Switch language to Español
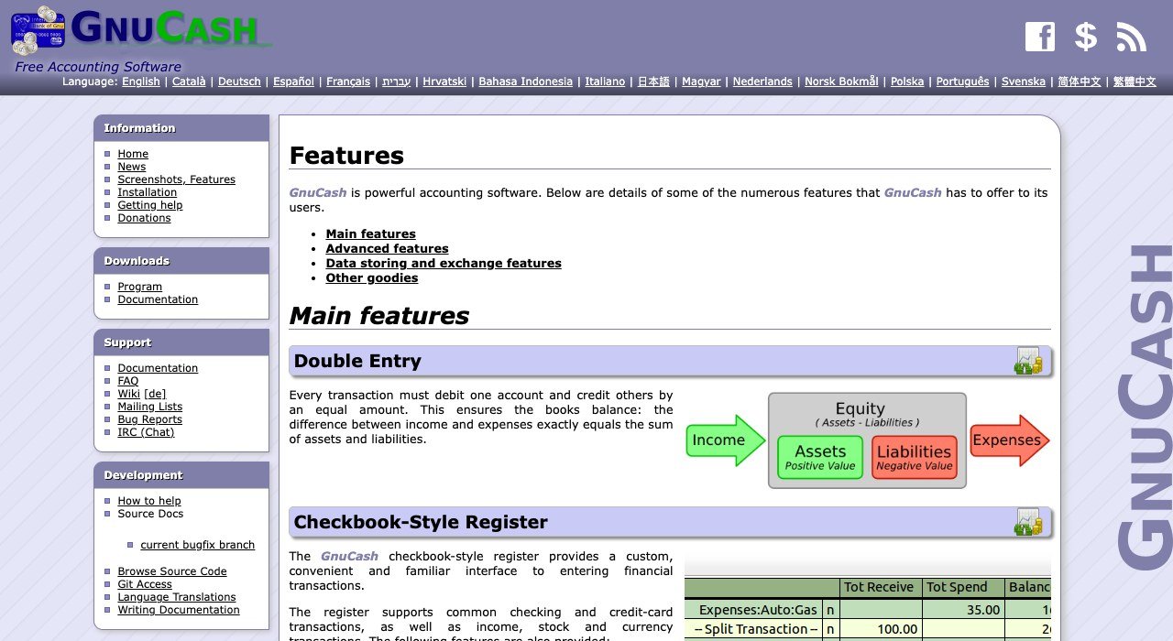Screen dimensions: 1173x641 coord(293,81)
